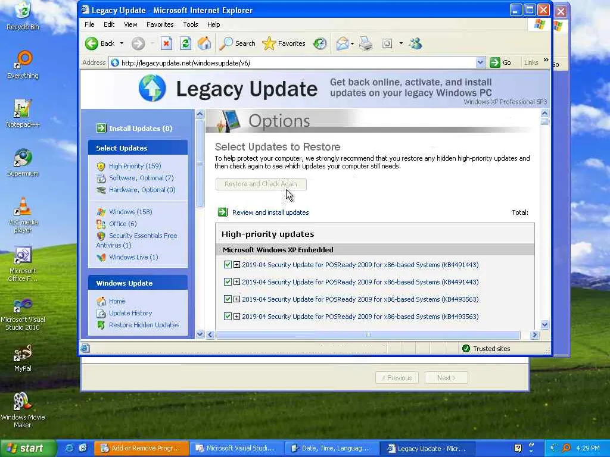610x457 pixels.
Task: Click the horizontal scrollbar thumb
Action: click(x=368, y=334)
